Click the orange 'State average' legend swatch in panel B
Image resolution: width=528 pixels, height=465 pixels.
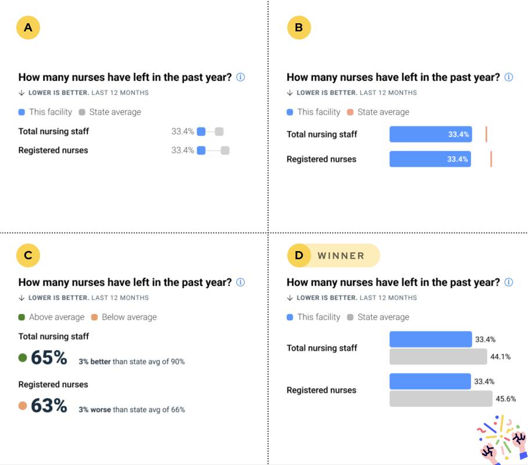pos(350,112)
